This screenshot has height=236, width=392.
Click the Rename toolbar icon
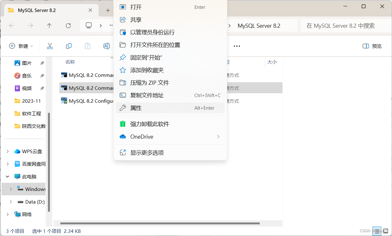click(107, 46)
